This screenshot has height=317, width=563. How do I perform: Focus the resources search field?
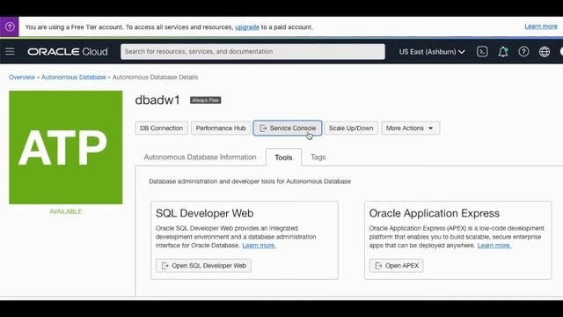tap(252, 51)
